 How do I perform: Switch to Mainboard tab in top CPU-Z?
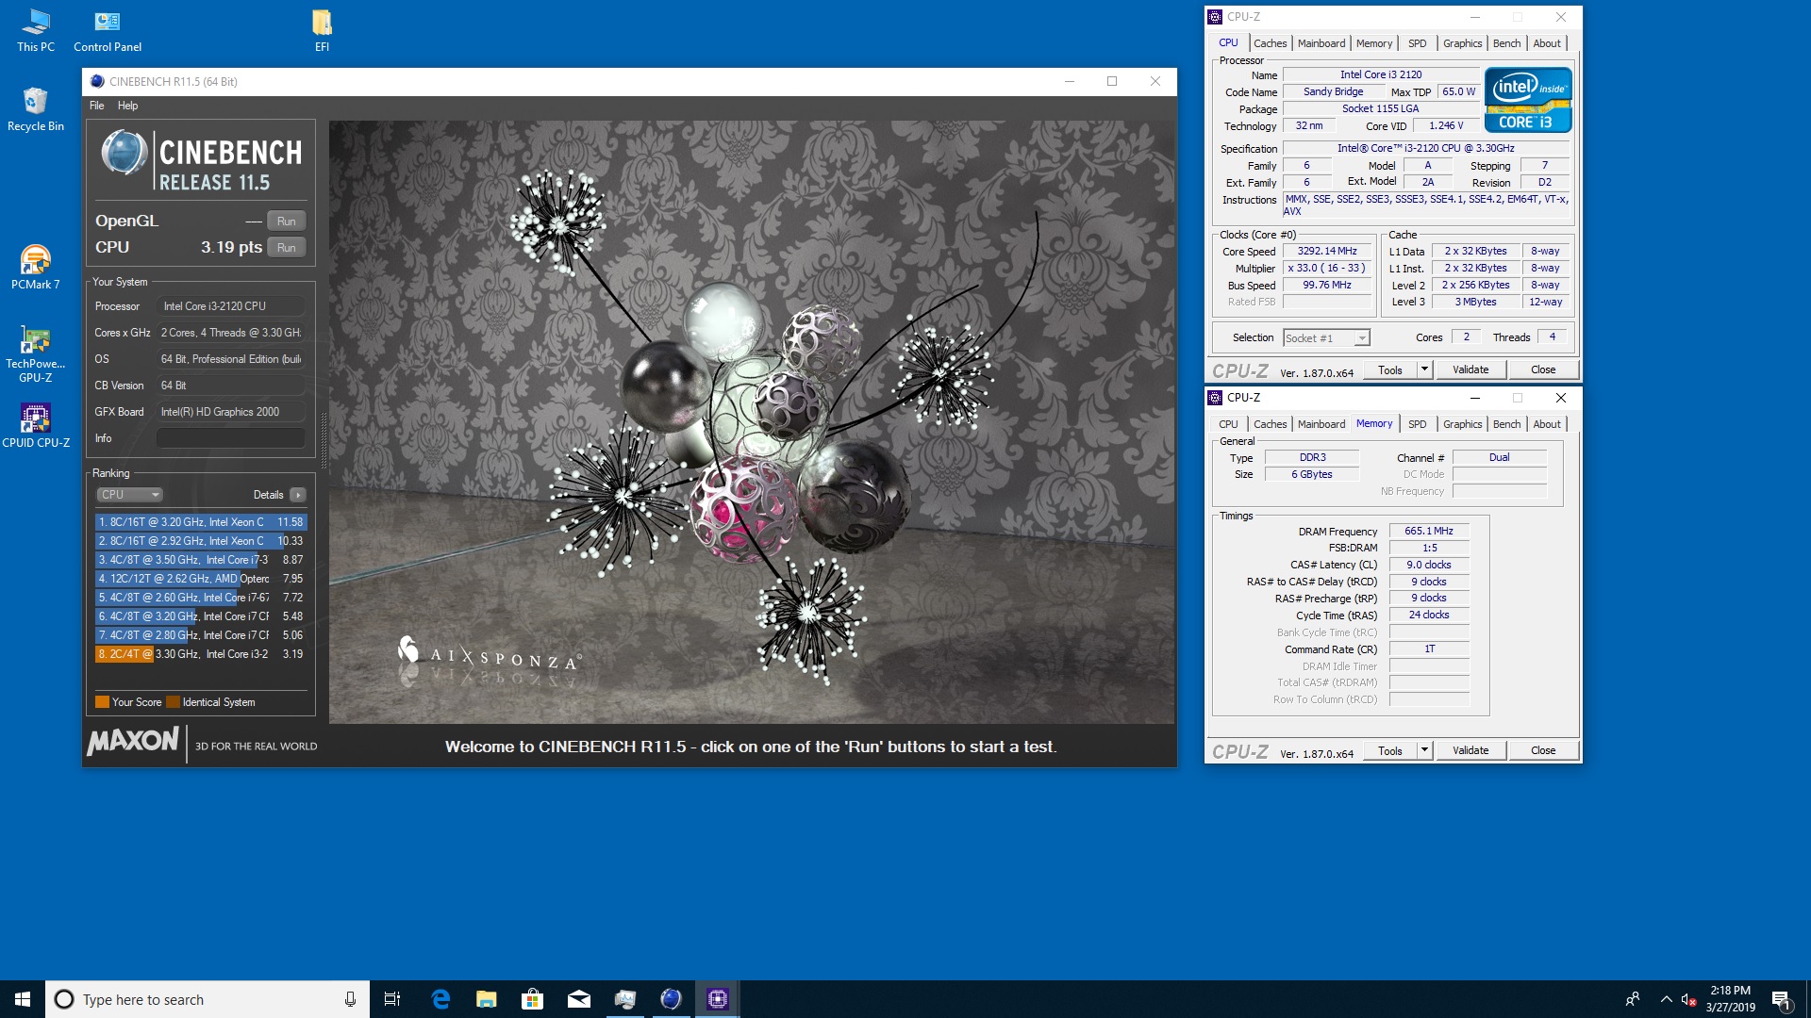click(x=1321, y=43)
